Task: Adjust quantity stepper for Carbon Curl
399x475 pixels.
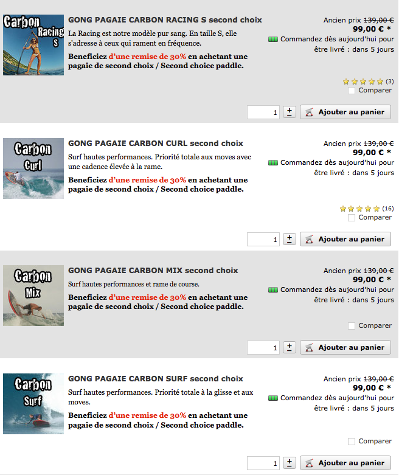Action: [290, 239]
